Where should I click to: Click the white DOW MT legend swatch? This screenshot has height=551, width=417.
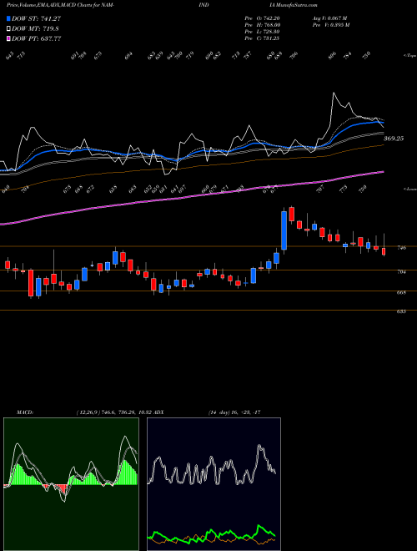pyautogui.click(x=9, y=29)
